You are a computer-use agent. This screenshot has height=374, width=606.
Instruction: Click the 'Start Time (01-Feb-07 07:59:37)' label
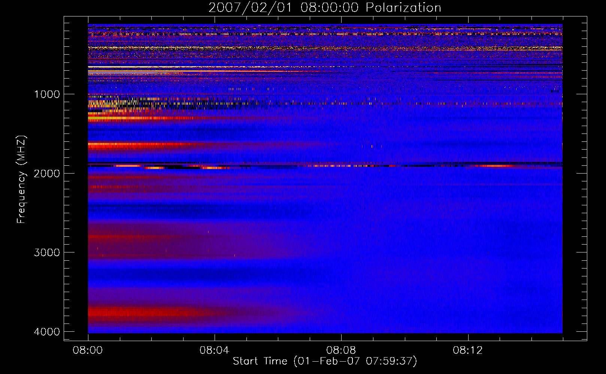pyautogui.click(x=325, y=361)
